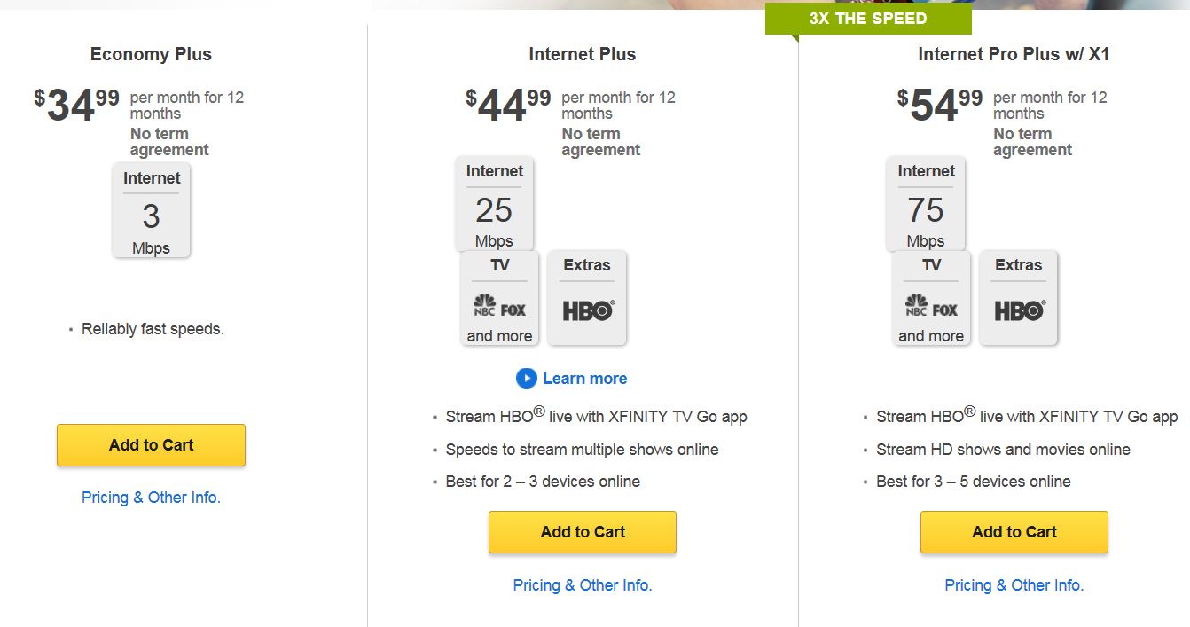Viewport: 1190px width, 627px height.
Task: Add Internet Pro Plus w/ X1 to cart
Action: pyautogui.click(x=1014, y=532)
